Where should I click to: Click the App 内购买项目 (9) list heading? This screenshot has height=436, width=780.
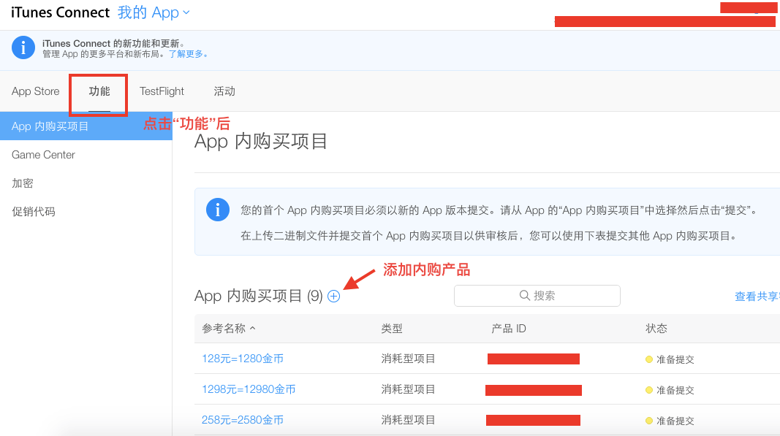259,297
